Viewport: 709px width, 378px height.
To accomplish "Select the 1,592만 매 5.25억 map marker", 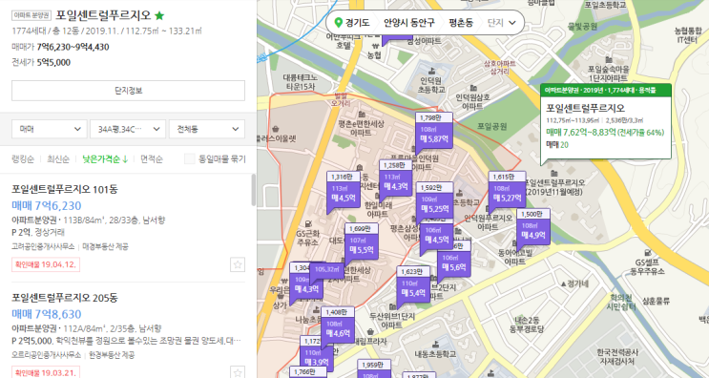I will click(434, 200).
